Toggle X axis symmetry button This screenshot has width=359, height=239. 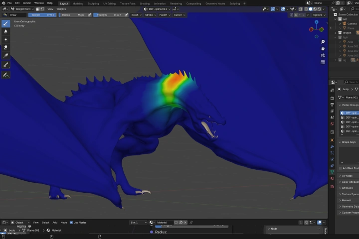click(296, 15)
